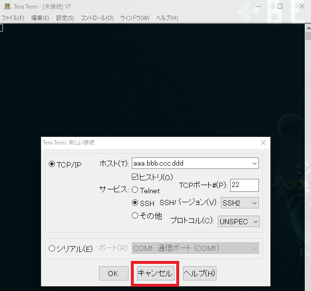Screen dimensions: 311x291
Task: Close the Tera Term main window
Action: tap(302, 7)
